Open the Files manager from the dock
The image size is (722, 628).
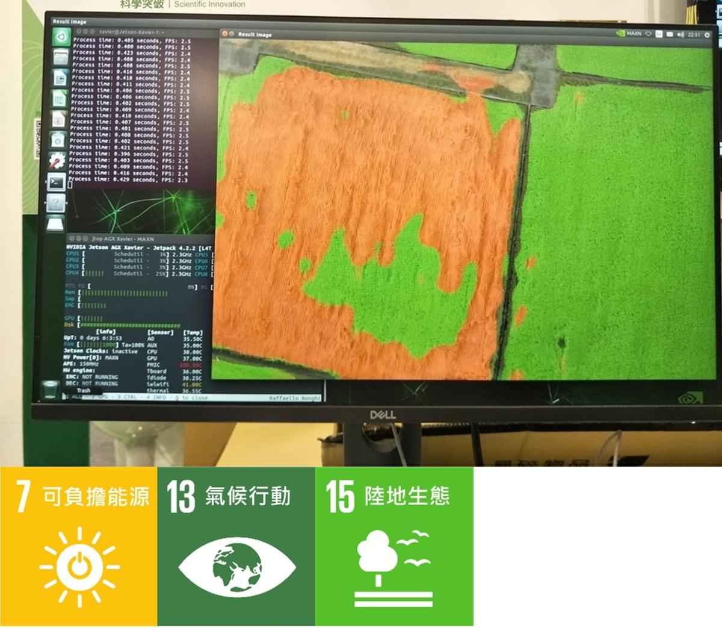(60, 57)
